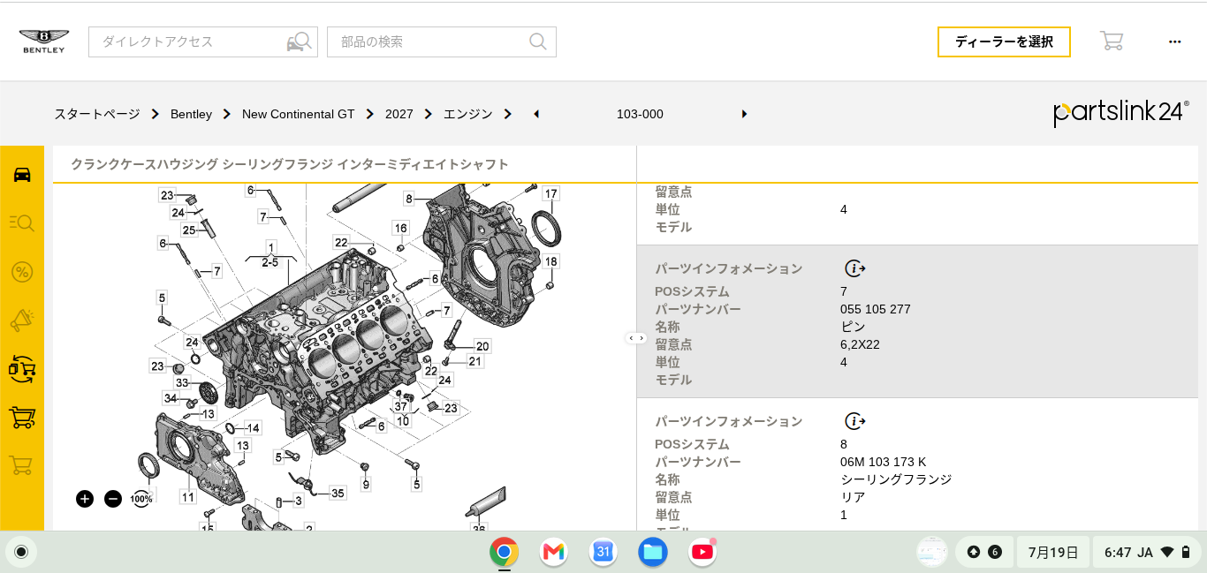Click illustration number 103-000
1207x573 pixels.
pos(640,114)
